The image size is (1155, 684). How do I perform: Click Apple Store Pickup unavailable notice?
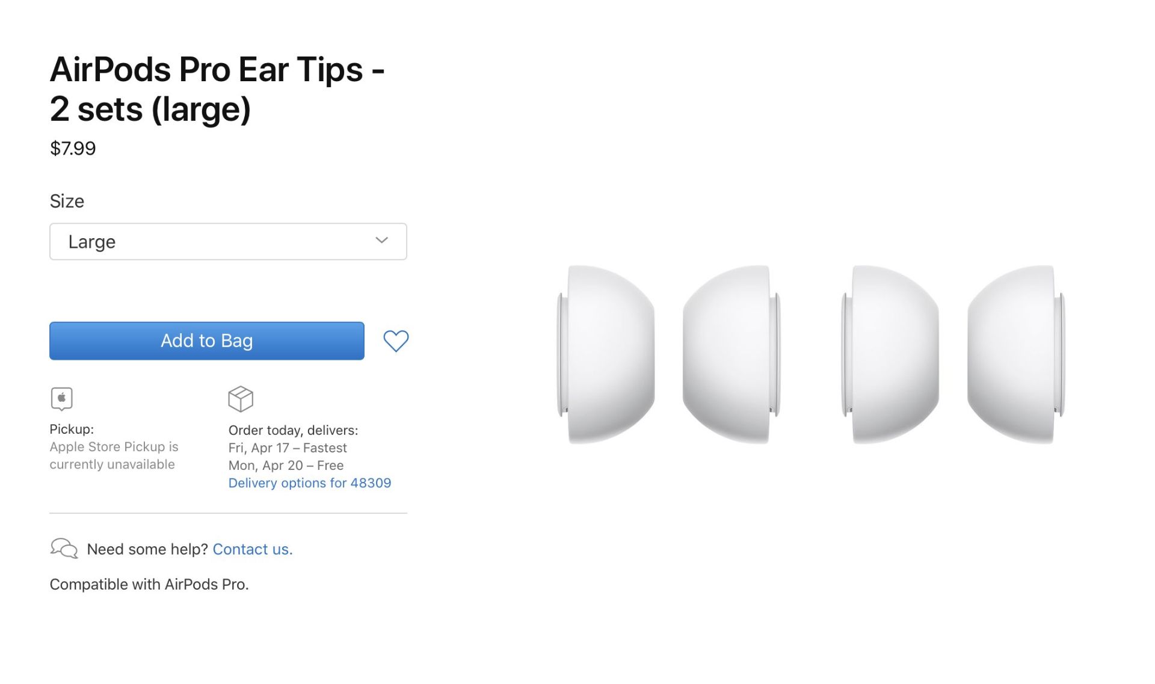pos(114,455)
